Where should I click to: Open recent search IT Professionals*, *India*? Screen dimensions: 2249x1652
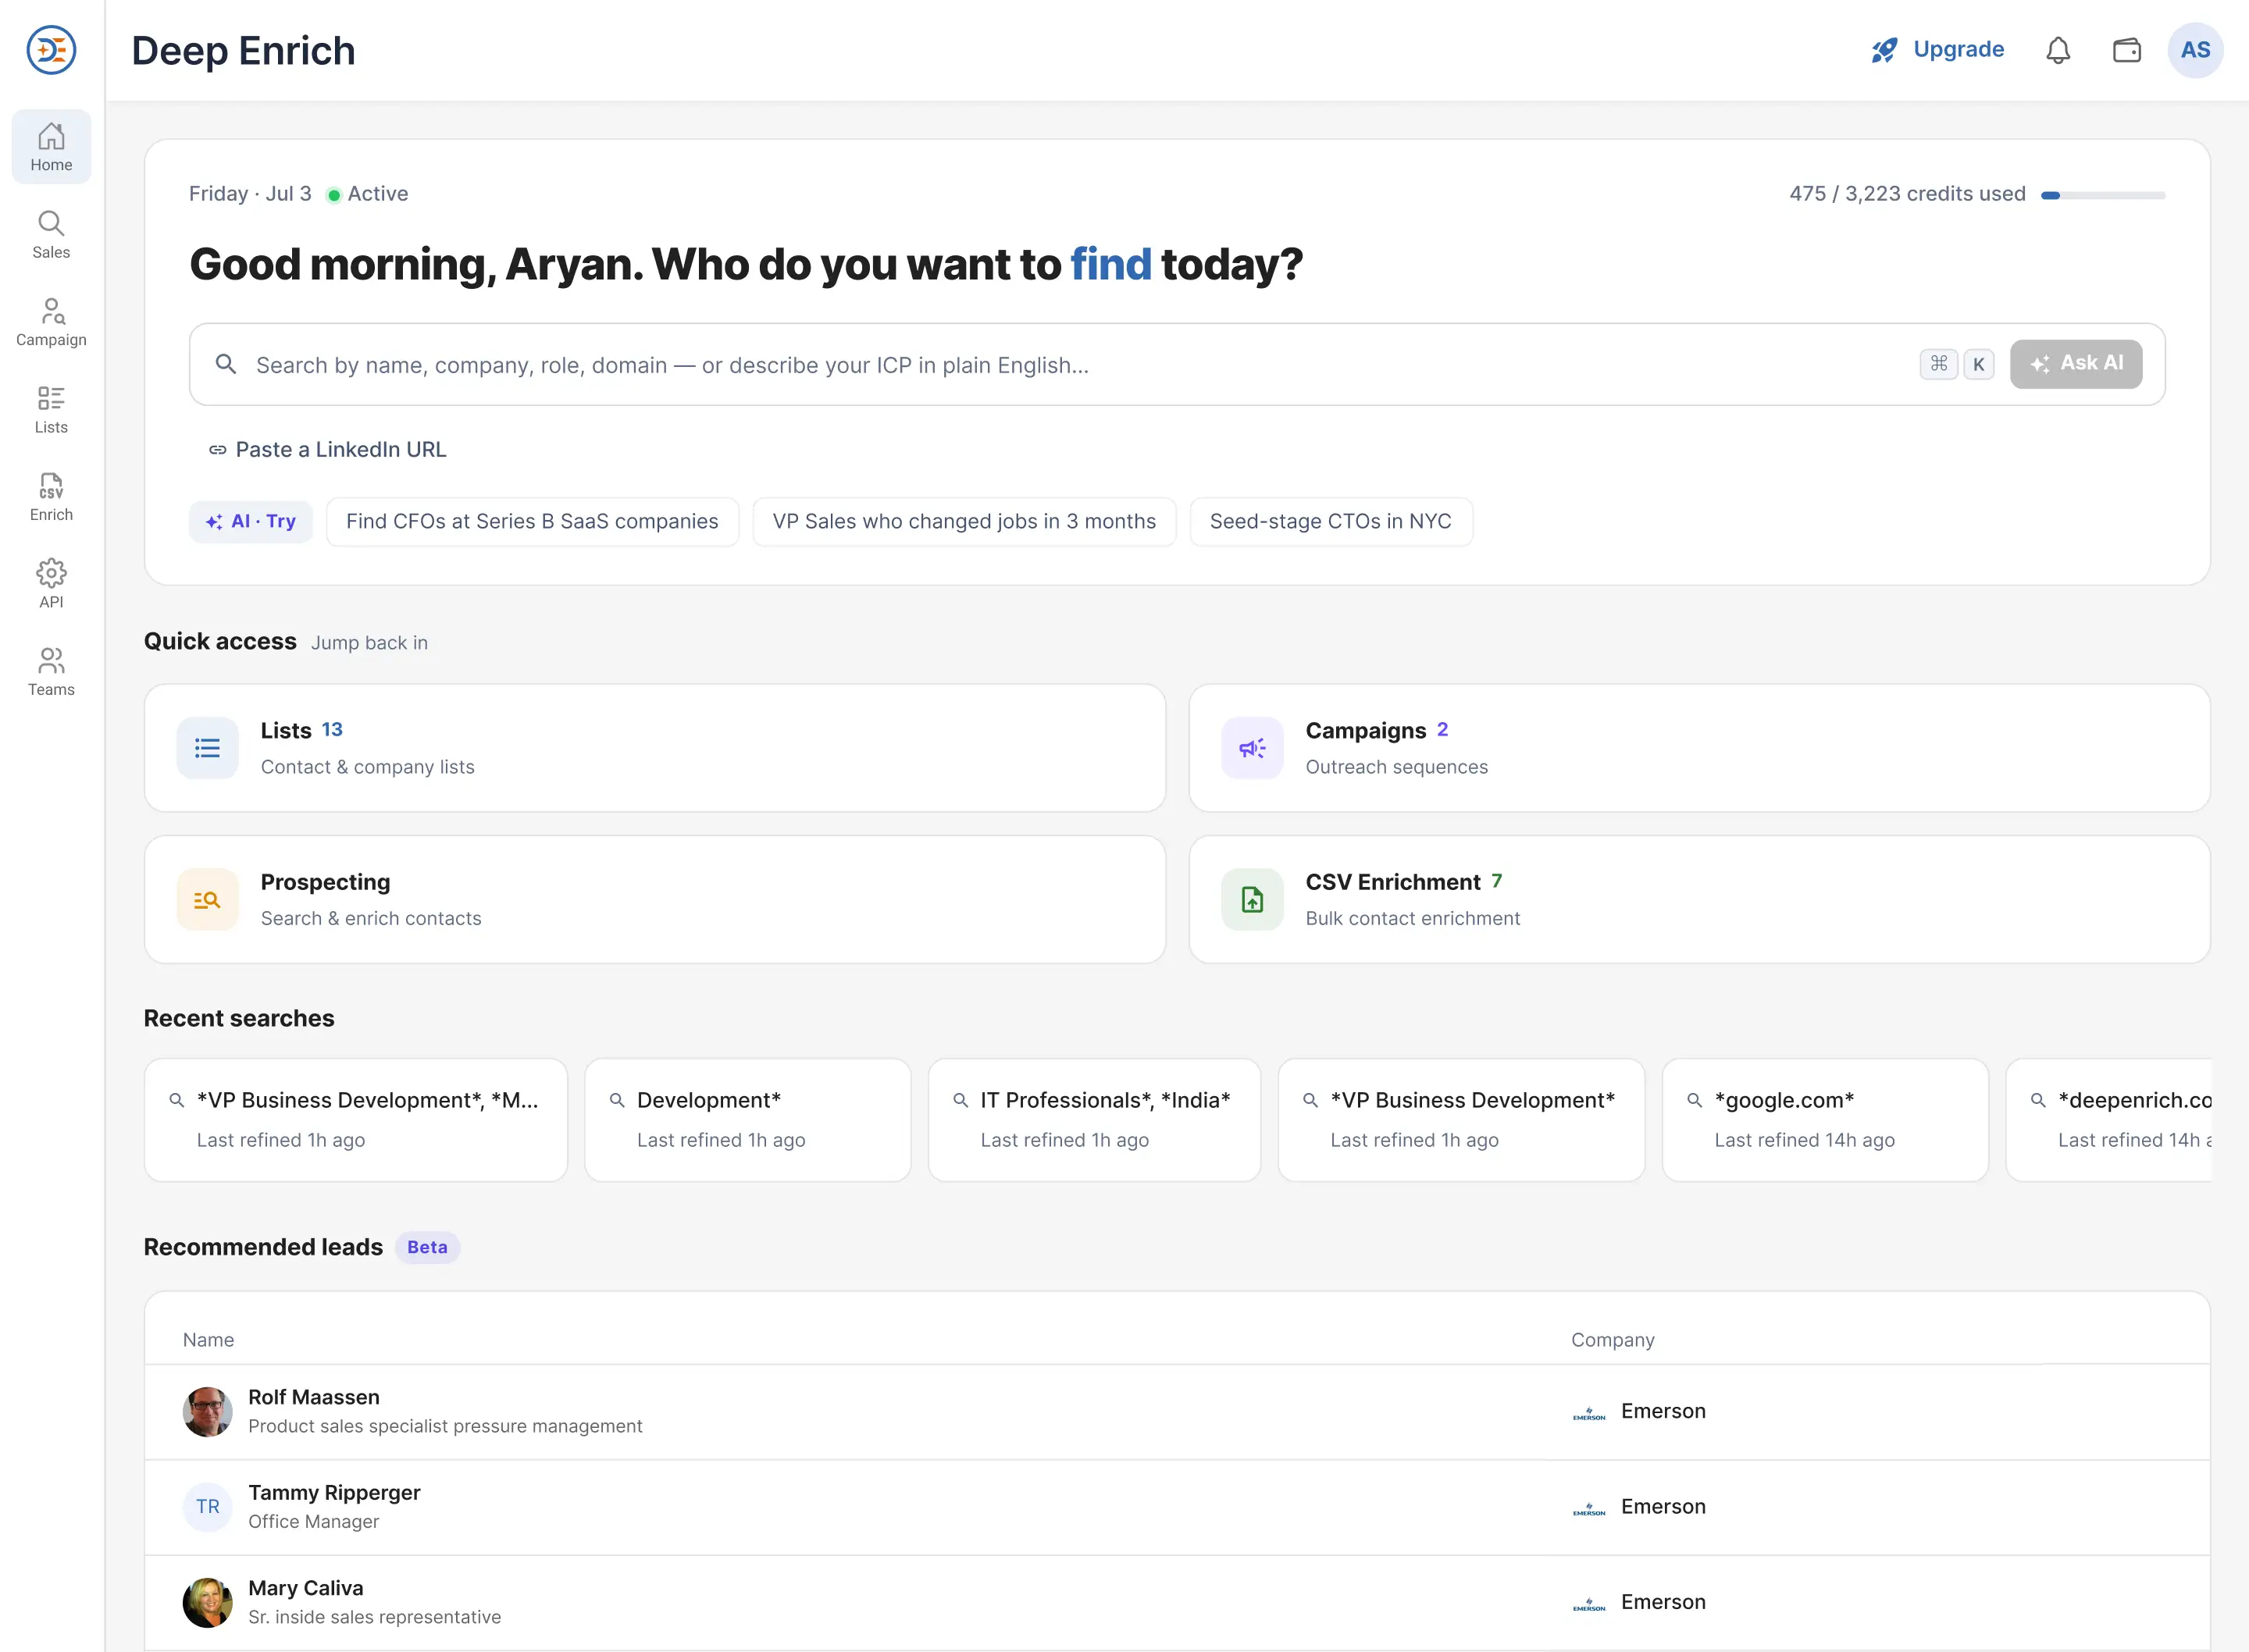pos(1094,1120)
